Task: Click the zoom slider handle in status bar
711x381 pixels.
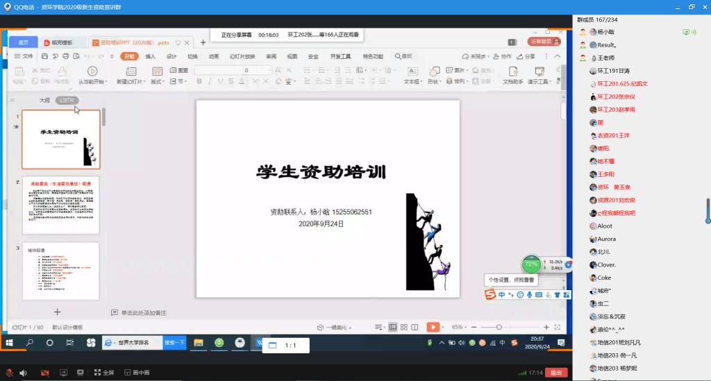Action: click(499, 327)
